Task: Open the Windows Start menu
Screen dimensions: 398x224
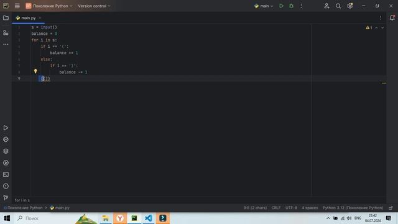Action: (7, 218)
